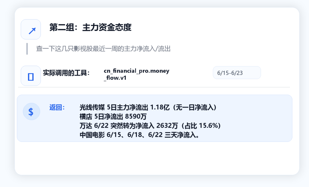The width and height of the screenshot is (309, 187).
Task: Click the vertical quote bar beside the query
Action: point(27,49)
